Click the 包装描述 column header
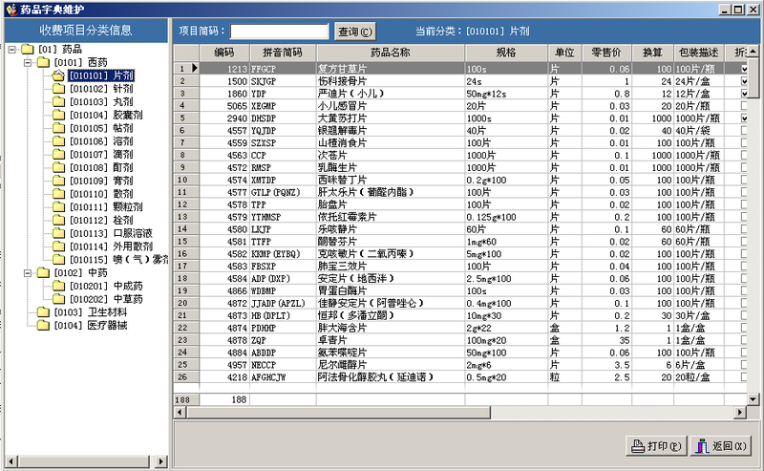The width and height of the screenshot is (764, 471). (699, 53)
